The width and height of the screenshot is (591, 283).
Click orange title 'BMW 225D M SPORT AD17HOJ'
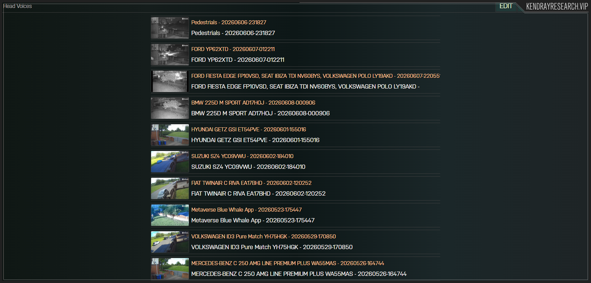253,103
